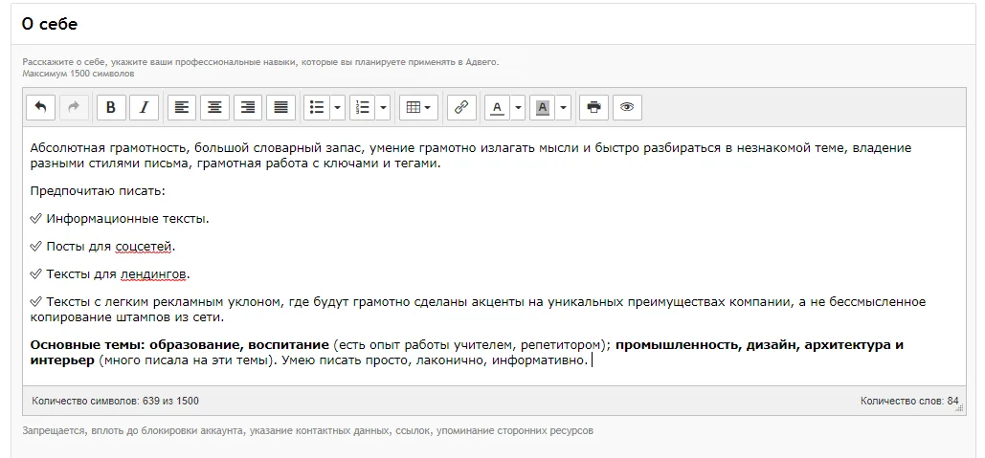This screenshot has width=985, height=458.
Task: Print the editor content
Action: (x=593, y=107)
